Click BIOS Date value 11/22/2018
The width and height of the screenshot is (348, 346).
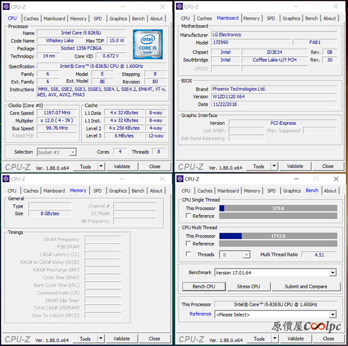[x=274, y=104]
